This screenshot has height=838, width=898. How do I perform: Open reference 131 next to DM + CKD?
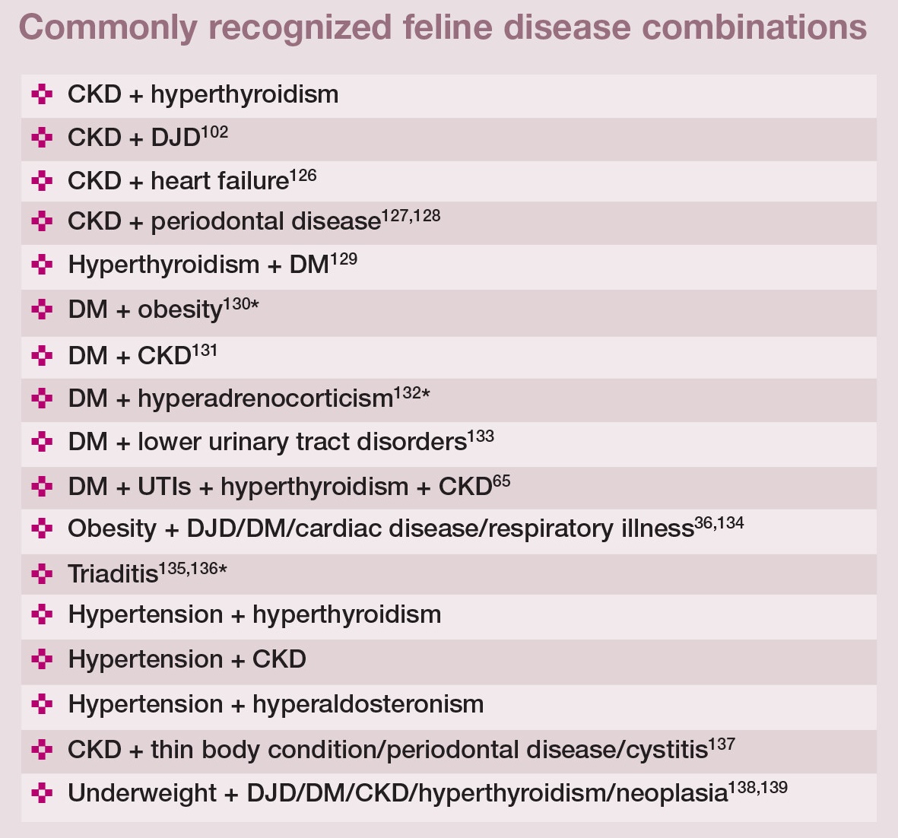pyautogui.click(x=204, y=349)
